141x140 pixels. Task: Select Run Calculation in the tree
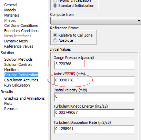(x=17, y=85)
